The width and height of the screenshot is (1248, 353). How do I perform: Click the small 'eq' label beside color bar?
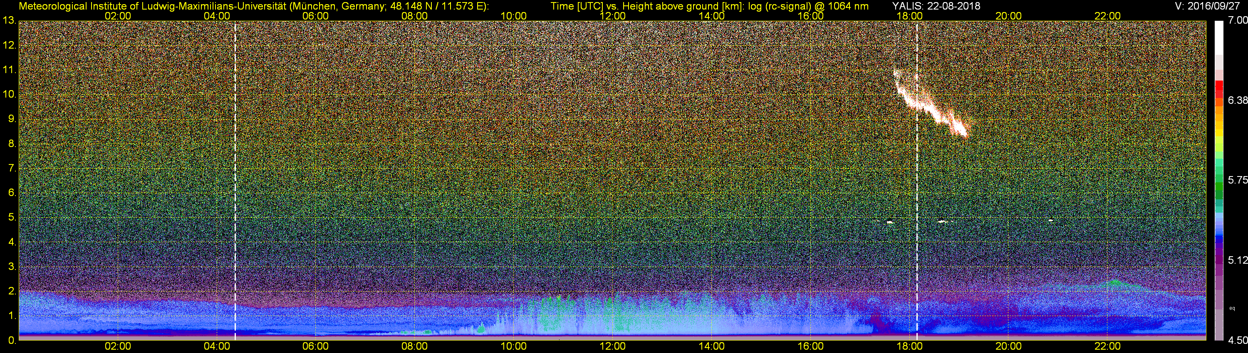[x=1232, y=308]
